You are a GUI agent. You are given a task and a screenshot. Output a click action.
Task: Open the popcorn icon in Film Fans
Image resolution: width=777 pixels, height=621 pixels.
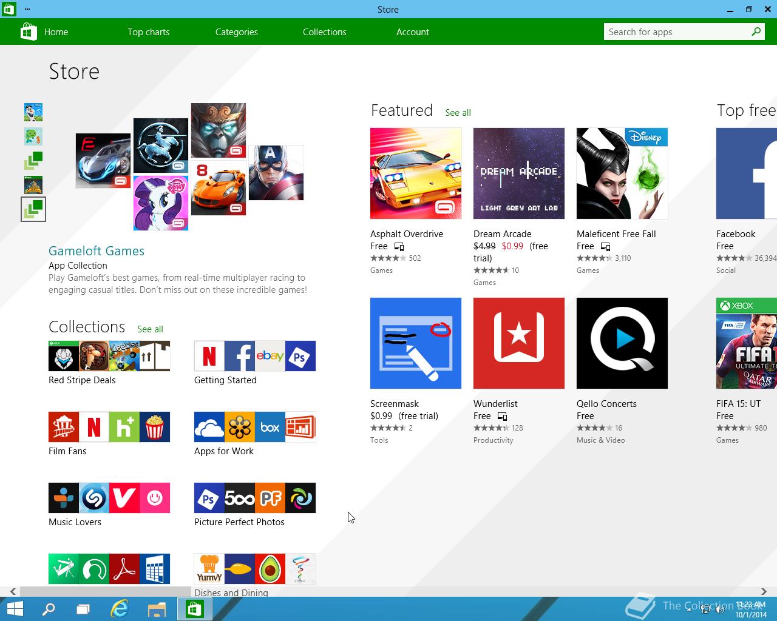point(155,427)
